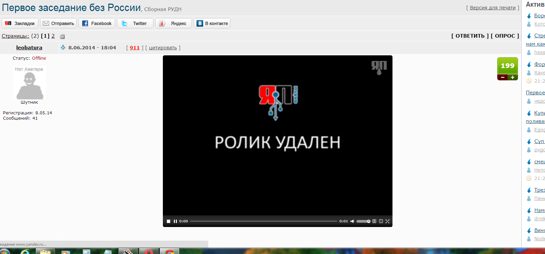Downvote the post with the minus button
Screen dimensions: 545x254
503,77
